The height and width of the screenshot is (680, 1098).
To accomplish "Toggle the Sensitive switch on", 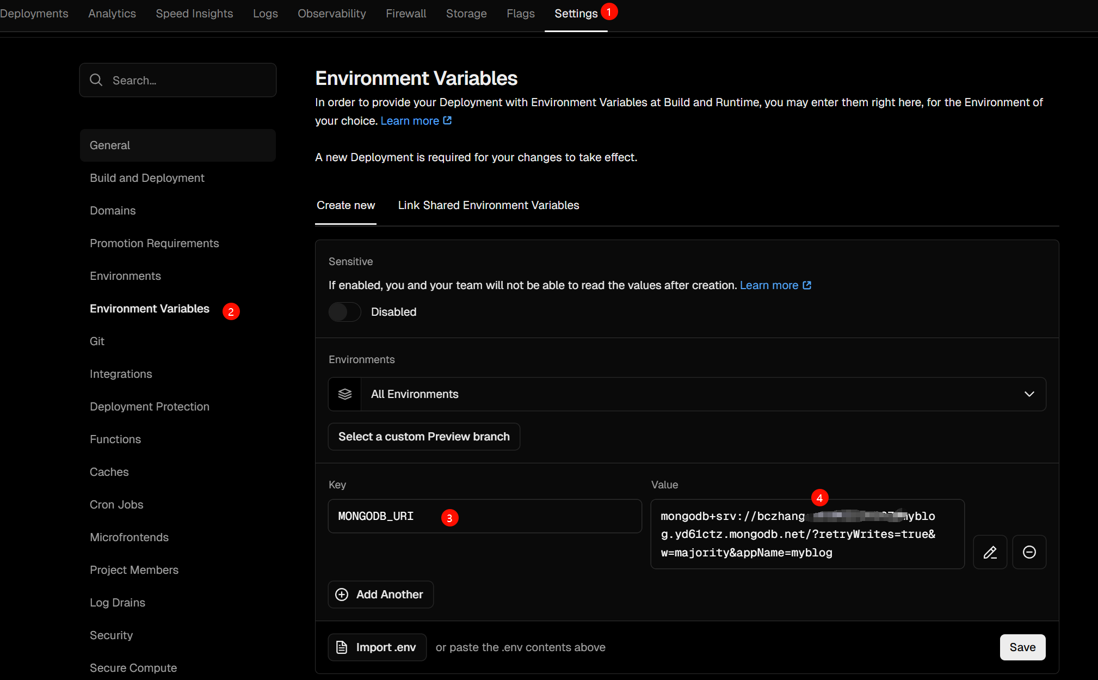I will coord(344,312).
